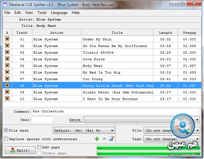
Task: Uncheck the Titanic 650604 track checkbox
Action: pyautogui.click(x=7, y=52)
